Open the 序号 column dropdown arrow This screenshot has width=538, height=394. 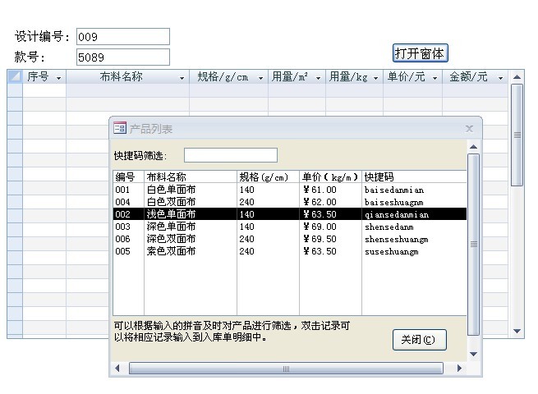click(58, 78)
